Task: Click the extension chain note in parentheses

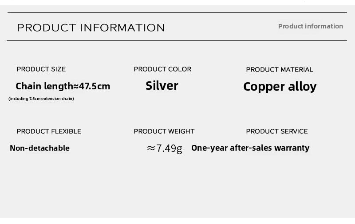Action: (41, 99)
